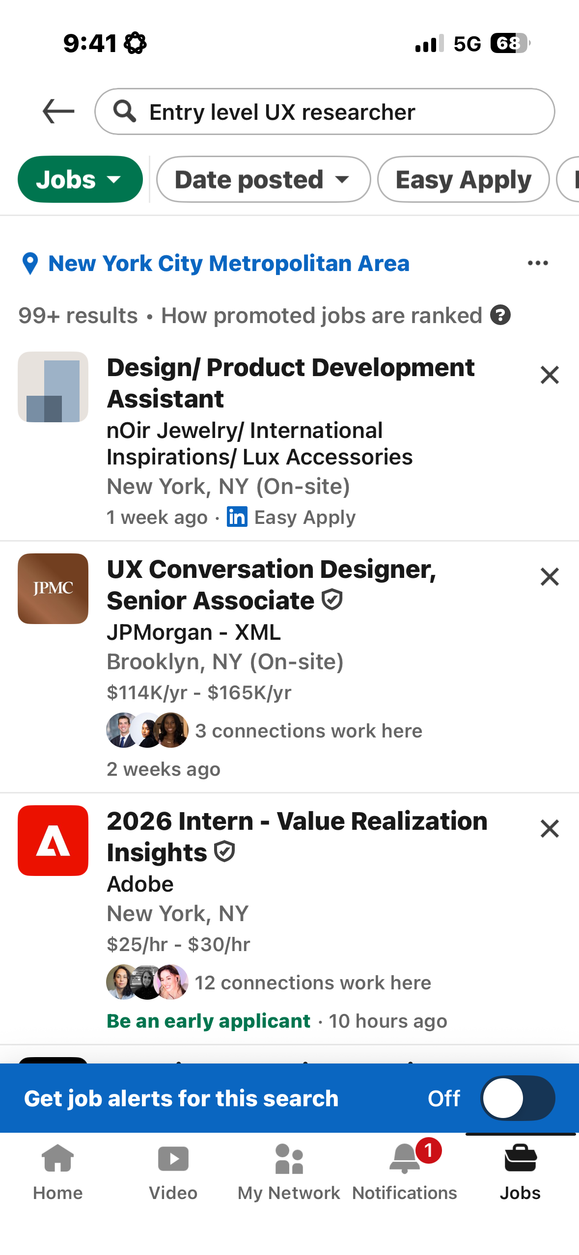Open the 2026 Intern Value Realization Insights listing

pos(297,837)
